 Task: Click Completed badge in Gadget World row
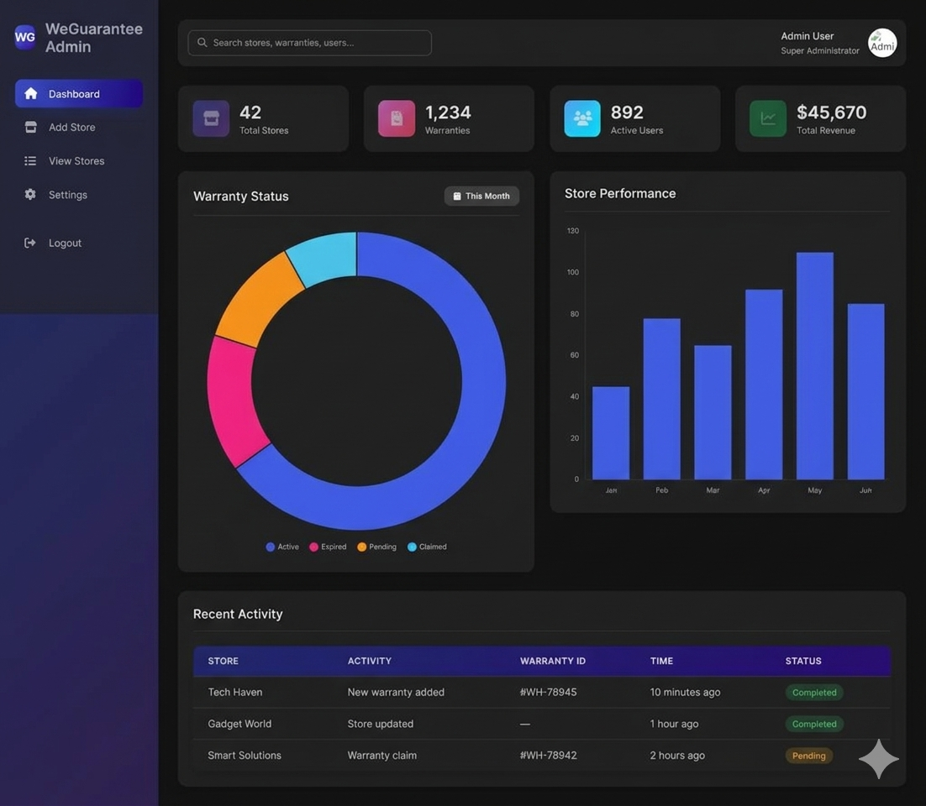pyautogui.click(x=813, y=724)
